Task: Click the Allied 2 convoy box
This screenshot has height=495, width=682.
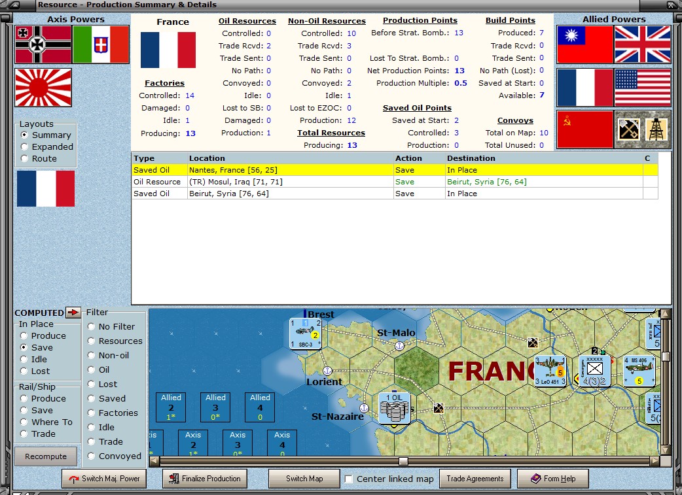Action: pos(171,407)
